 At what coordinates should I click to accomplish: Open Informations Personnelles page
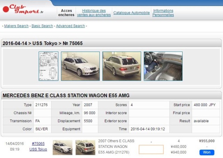[x=163, y=13]
